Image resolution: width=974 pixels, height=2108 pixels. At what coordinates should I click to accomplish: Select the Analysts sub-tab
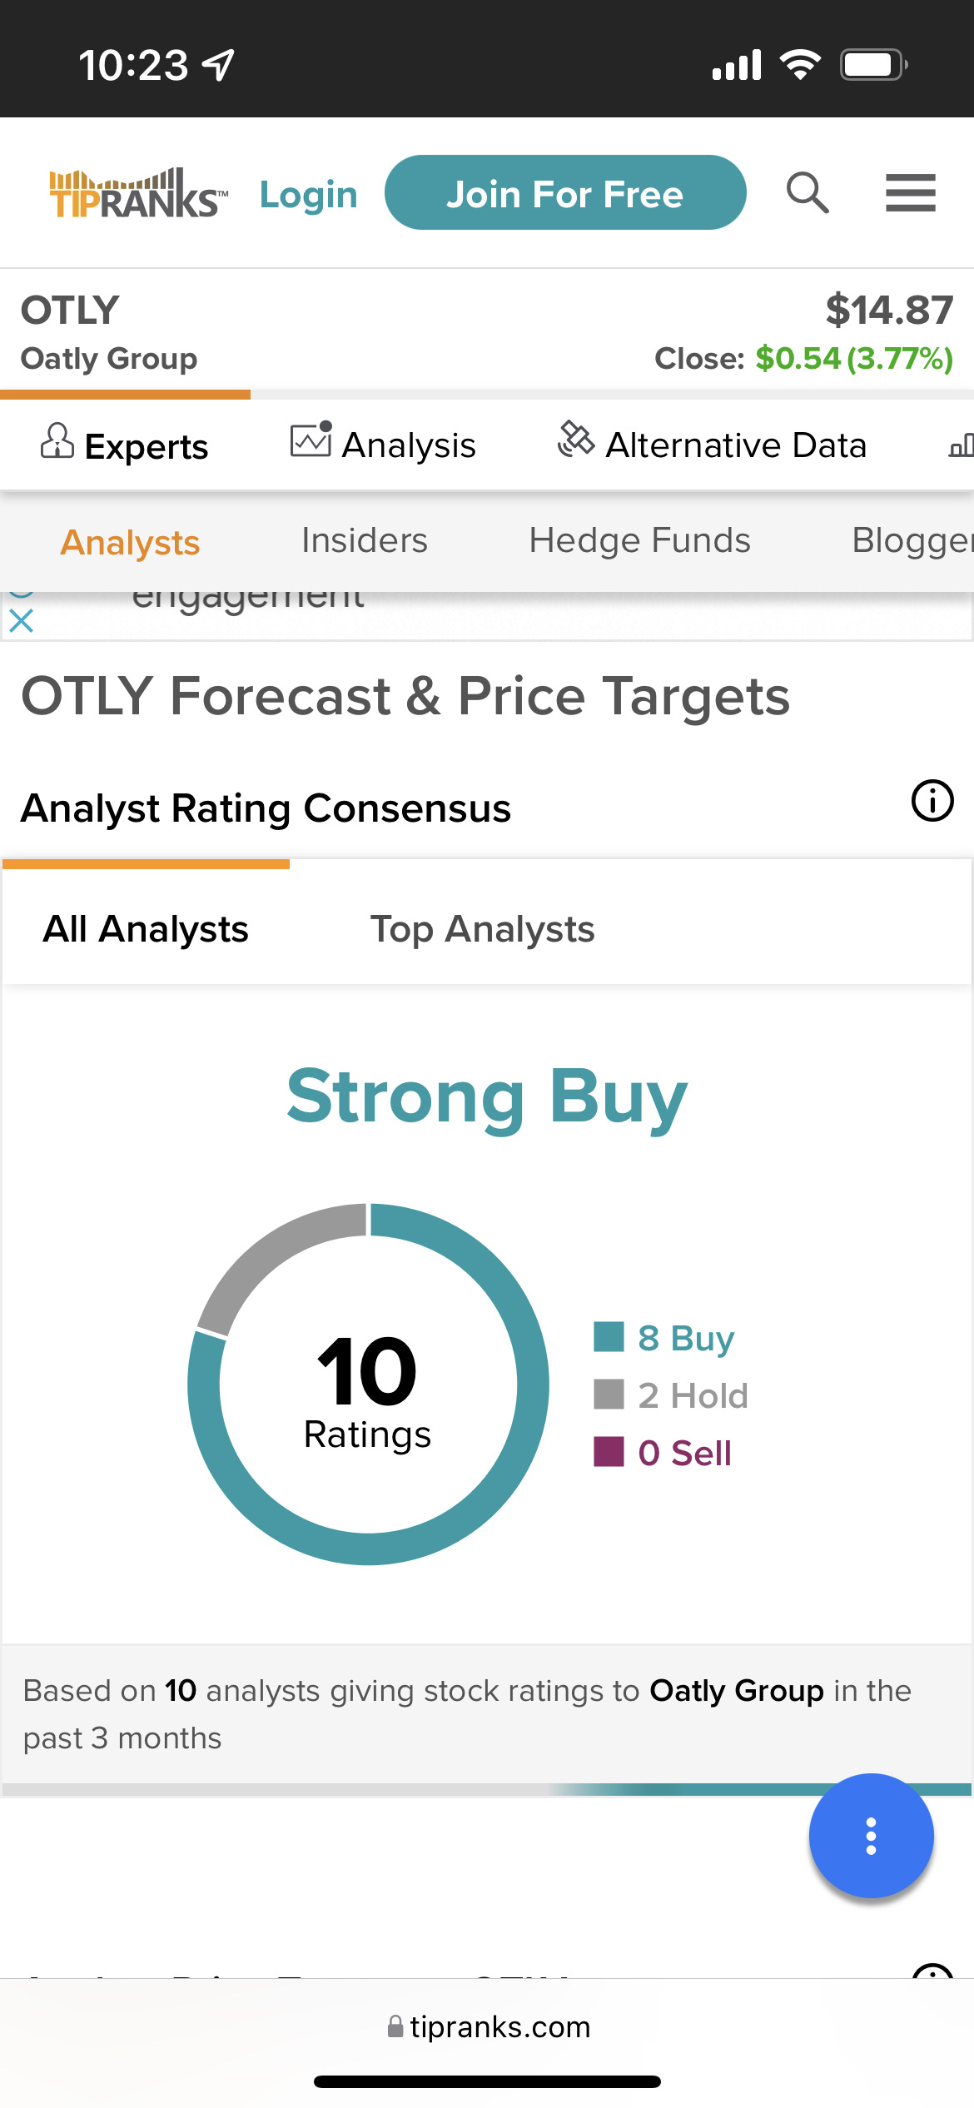[130, 542]
